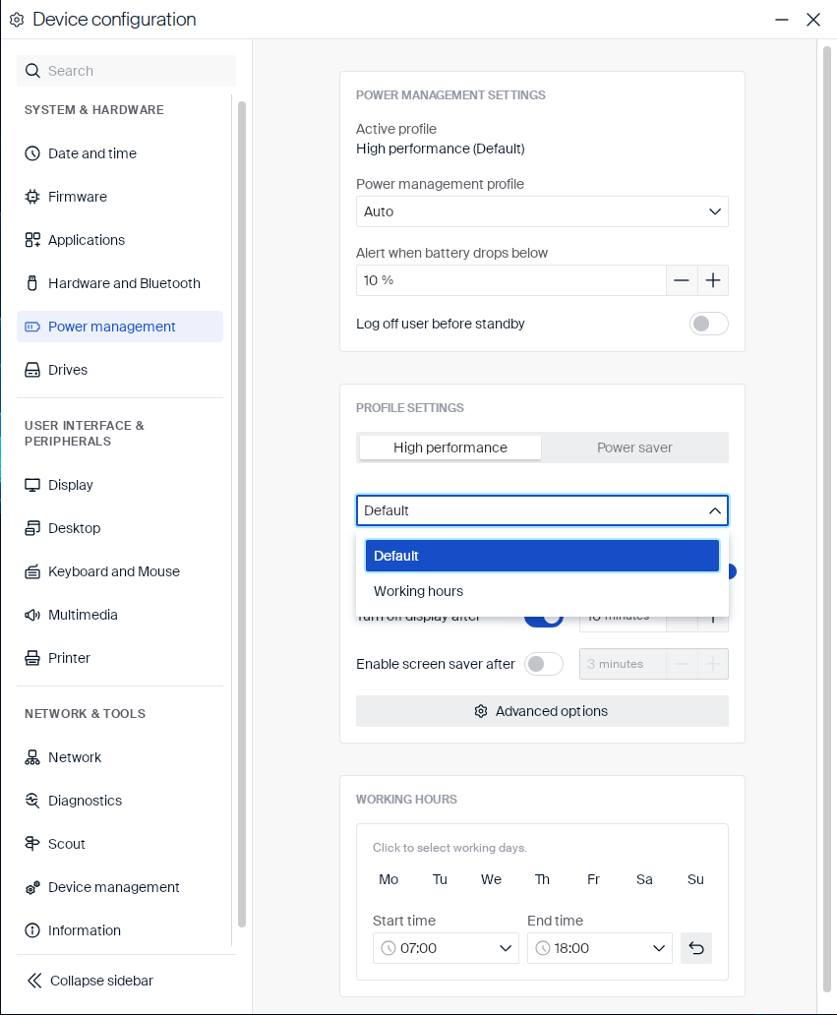Open Diagnostics settings page

[x=120, y=801]
